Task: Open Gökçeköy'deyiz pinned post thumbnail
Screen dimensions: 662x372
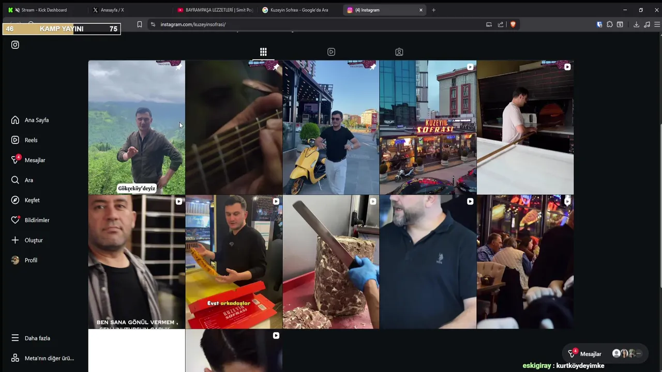Action: point(137,127)
